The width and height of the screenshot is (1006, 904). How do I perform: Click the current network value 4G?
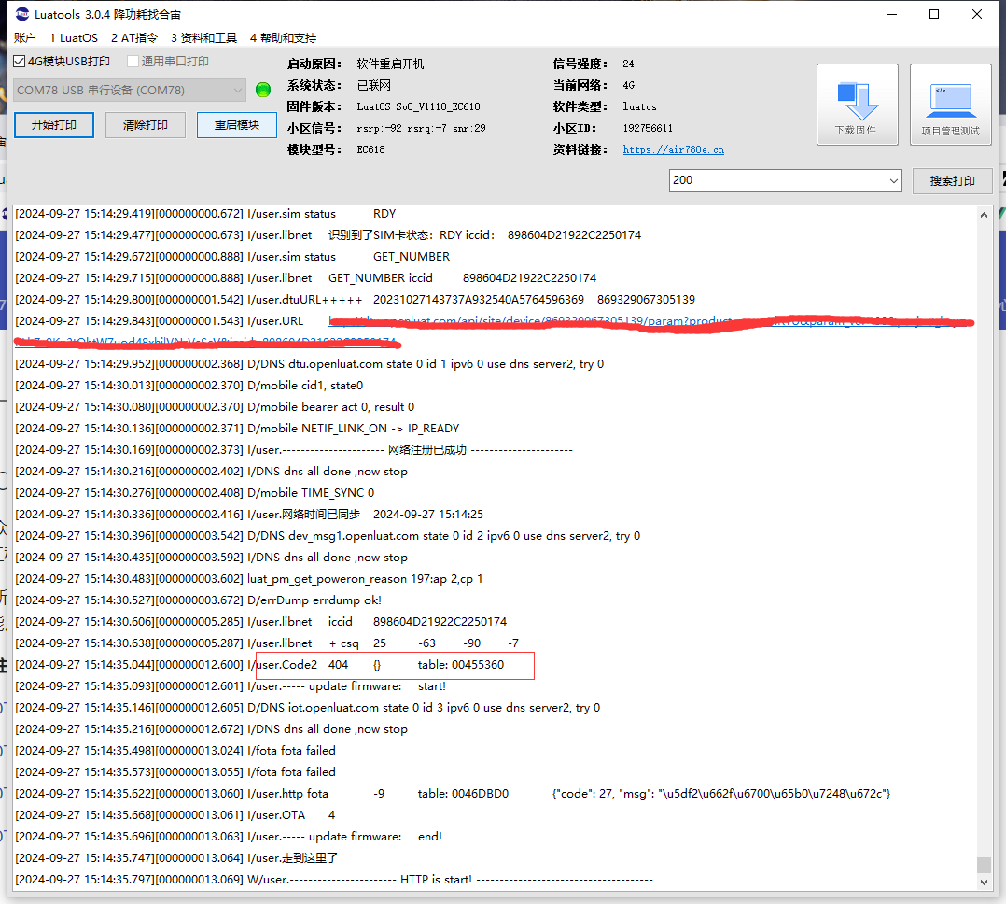pos(629,85)
